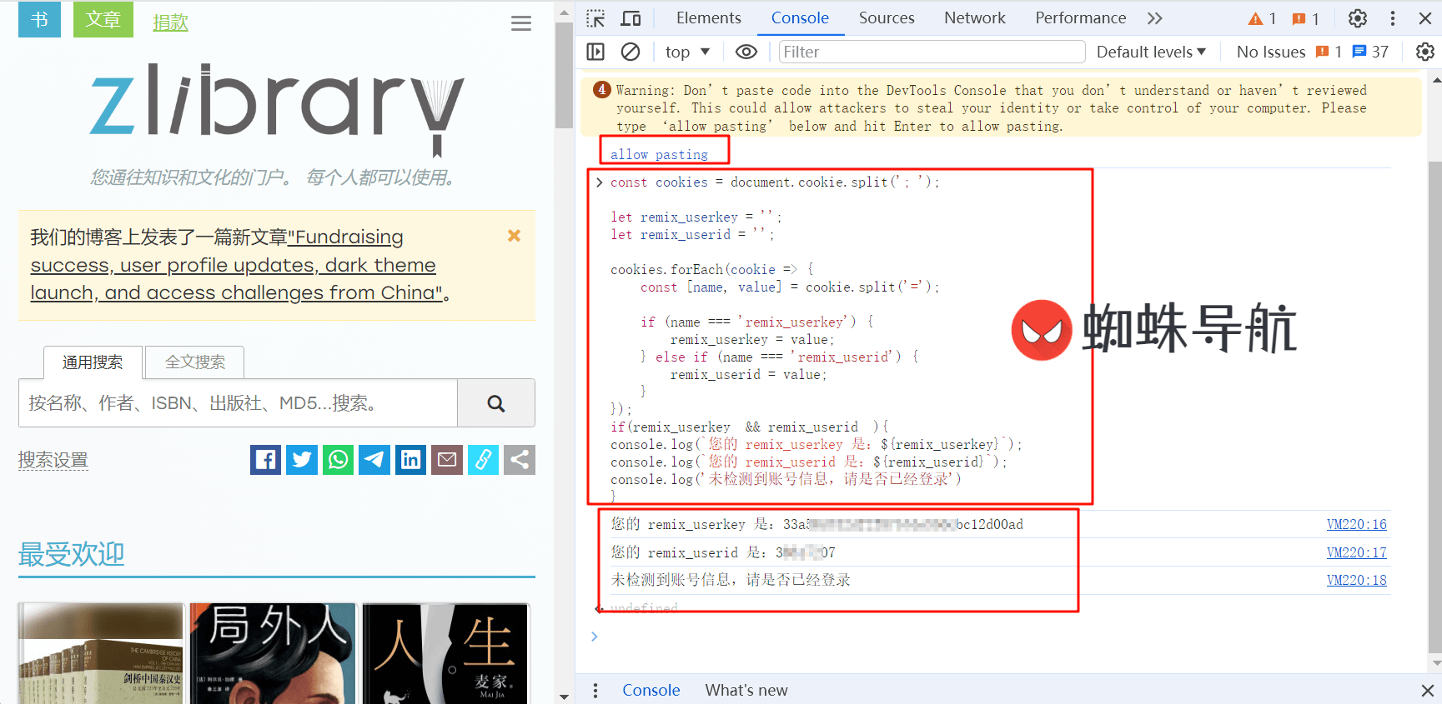Open source link VM220:18

click(x=1356, y=580)
